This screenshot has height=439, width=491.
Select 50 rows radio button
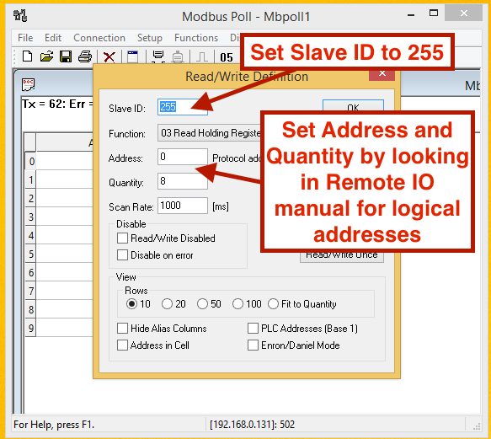[202, 304]
